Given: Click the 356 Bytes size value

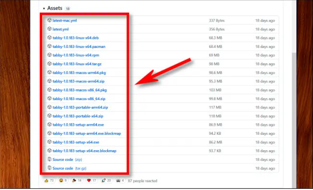Looking at the screenshot, I should click(216, 29).
